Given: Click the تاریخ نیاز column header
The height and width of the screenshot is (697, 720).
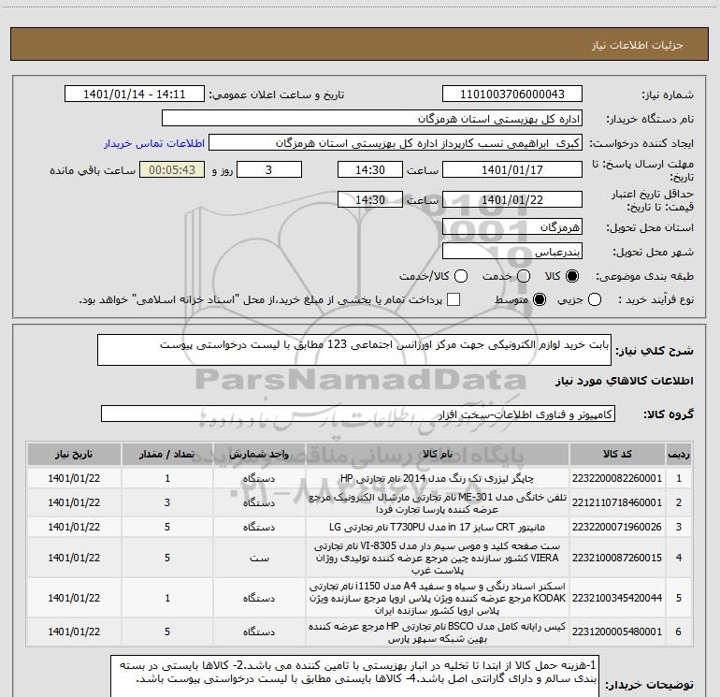Looking at the screenshot, I should (74, 454).
